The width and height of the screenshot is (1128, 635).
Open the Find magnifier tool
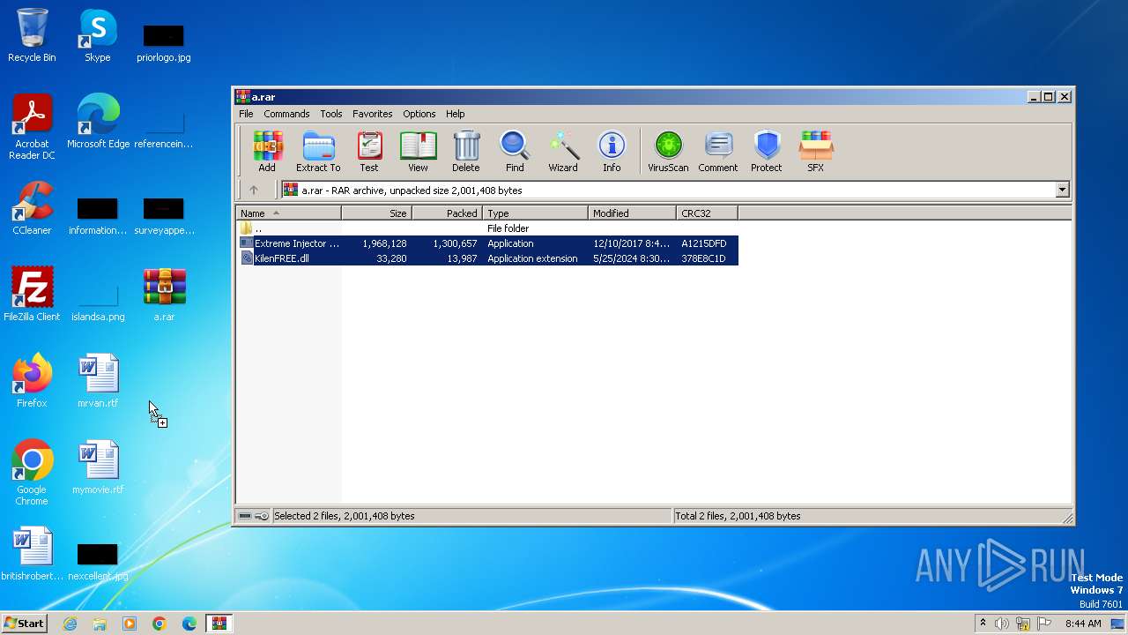[x=515, y=152]
